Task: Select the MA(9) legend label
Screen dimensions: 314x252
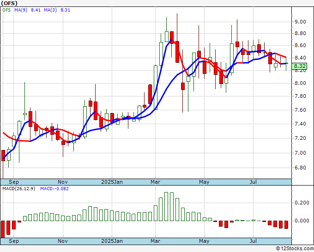Action: (21, 10)
